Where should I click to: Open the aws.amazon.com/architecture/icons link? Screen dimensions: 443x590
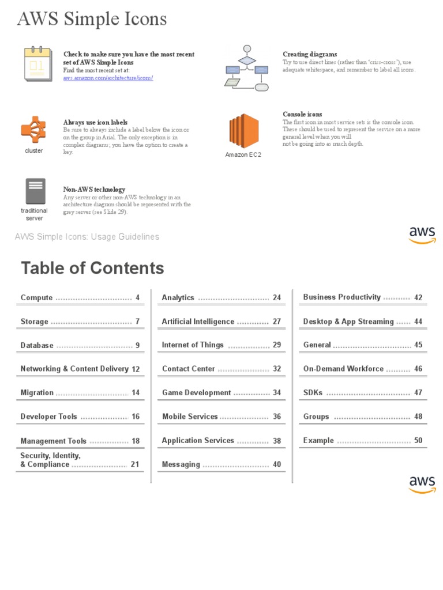pos(108,77)
